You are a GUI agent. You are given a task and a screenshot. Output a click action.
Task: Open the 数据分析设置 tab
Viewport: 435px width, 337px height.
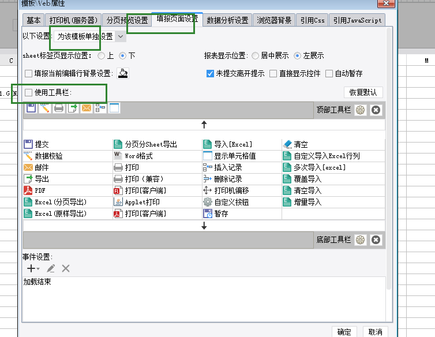(227, 20)
